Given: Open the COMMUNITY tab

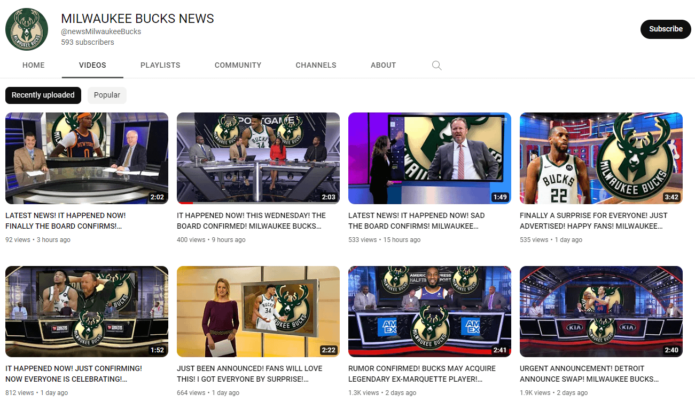Looking at the screenshot, I should [238, 65].
